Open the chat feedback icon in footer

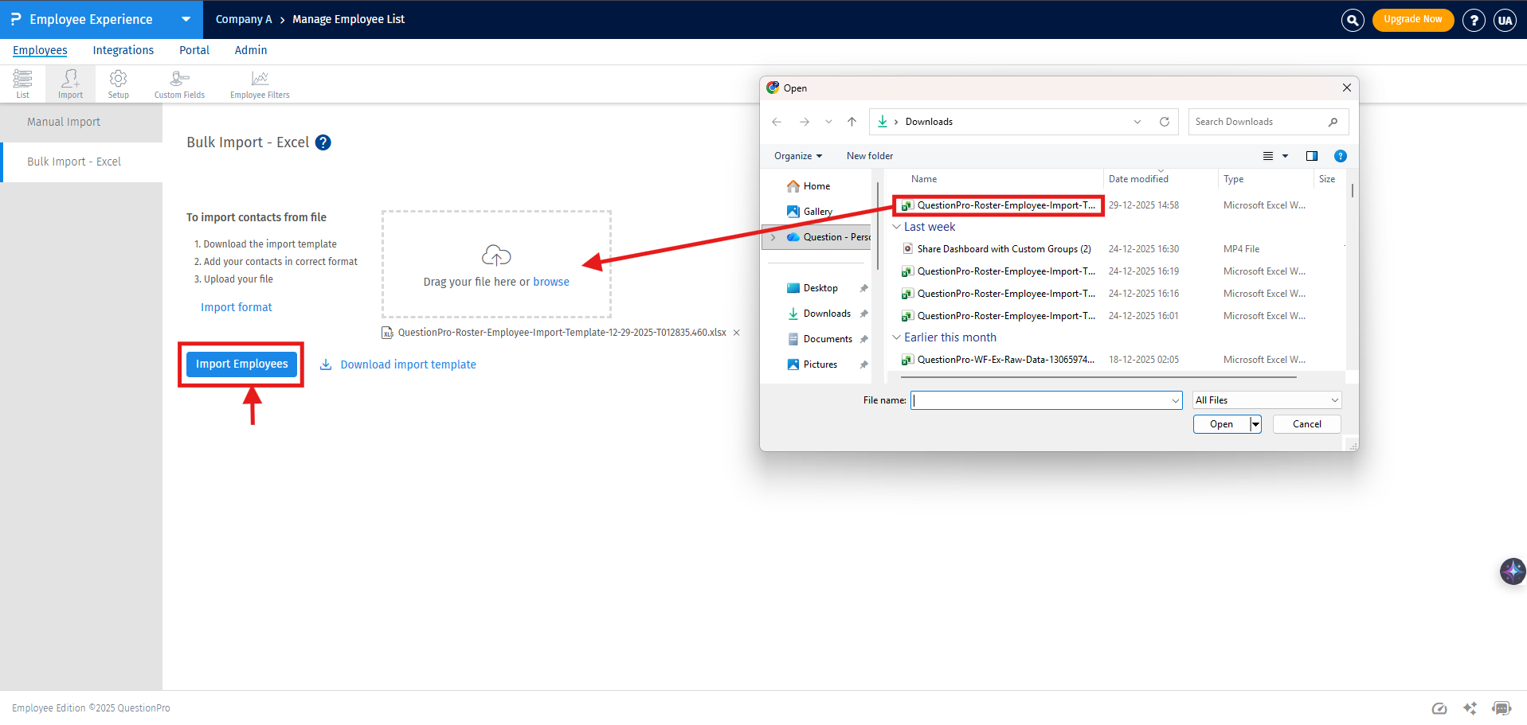[x=1502, y=708]
